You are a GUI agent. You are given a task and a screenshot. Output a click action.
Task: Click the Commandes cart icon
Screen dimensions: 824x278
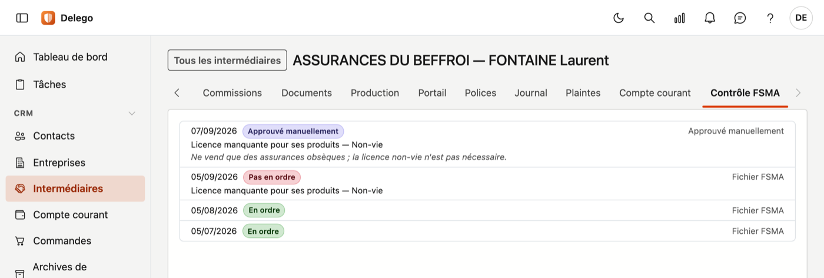(x=20, y=241)
